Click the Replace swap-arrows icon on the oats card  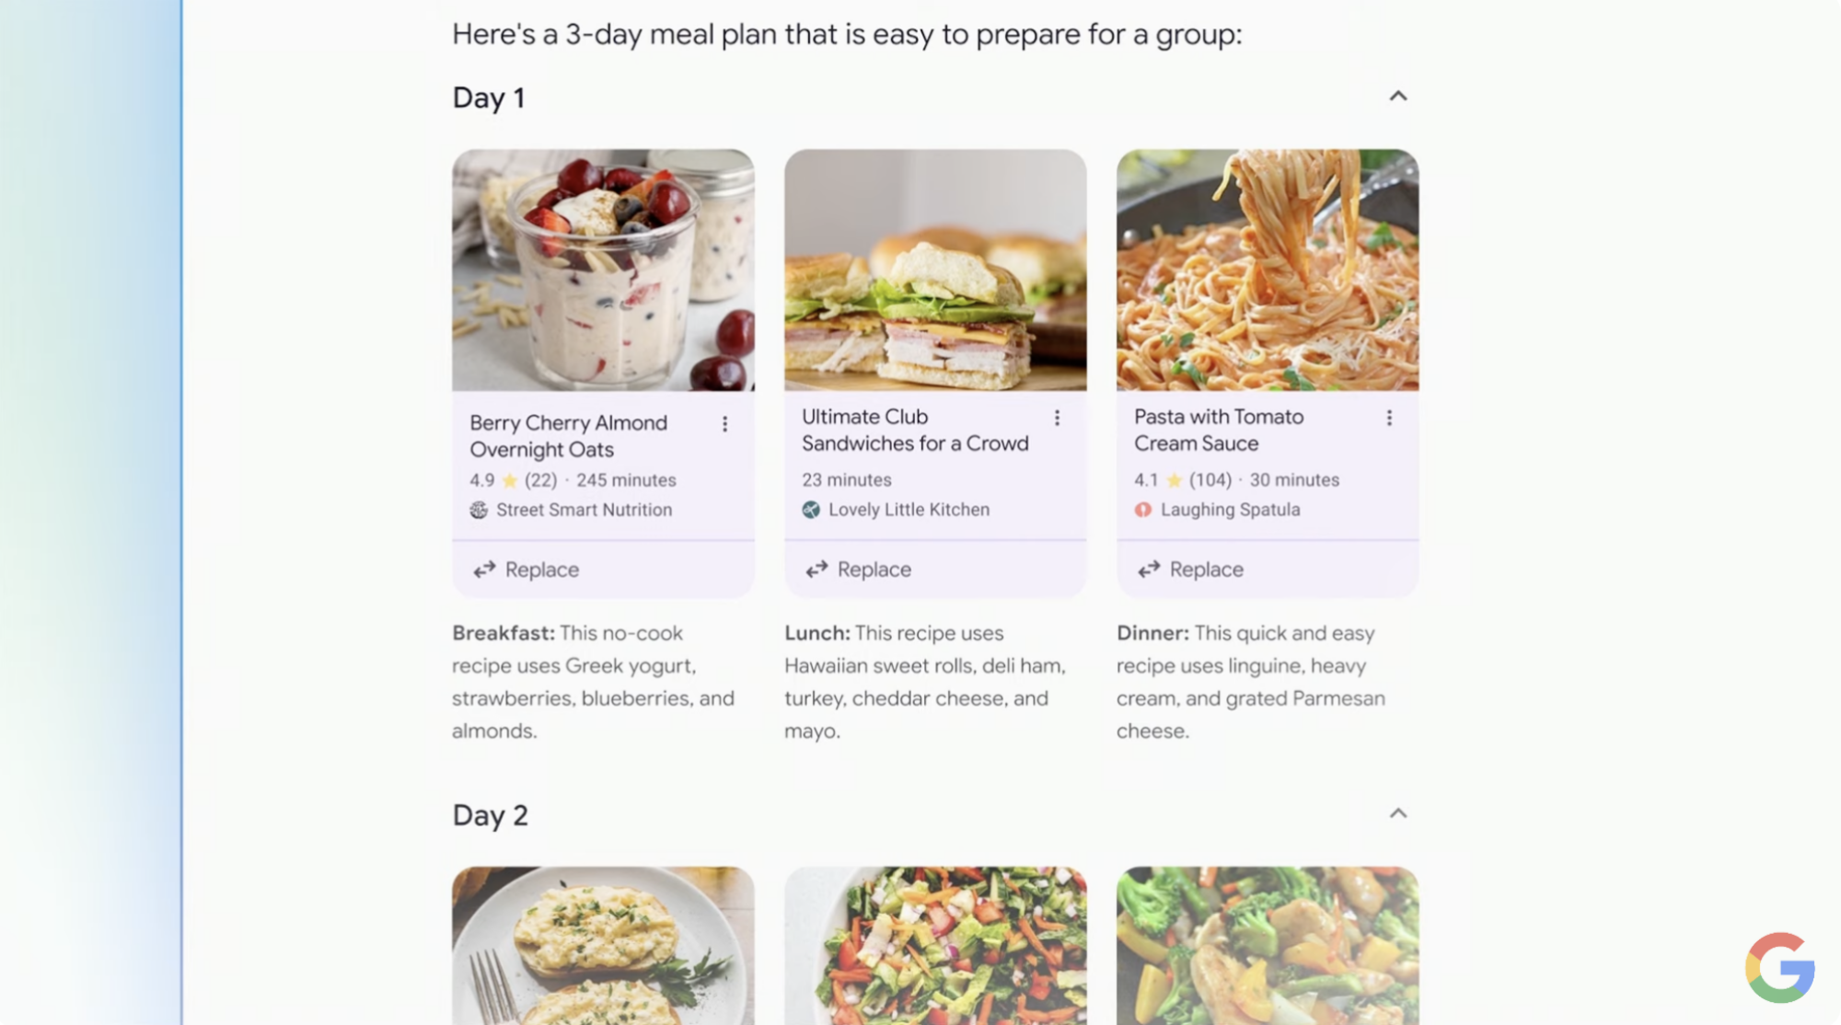[x=483, y=569]
